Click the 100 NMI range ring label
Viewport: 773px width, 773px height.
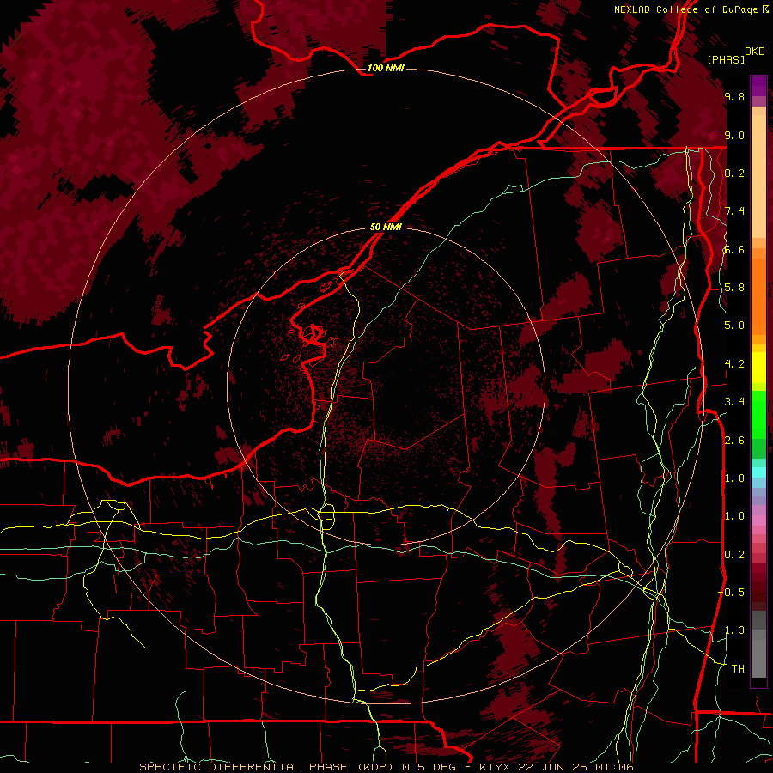click(386, 68)
